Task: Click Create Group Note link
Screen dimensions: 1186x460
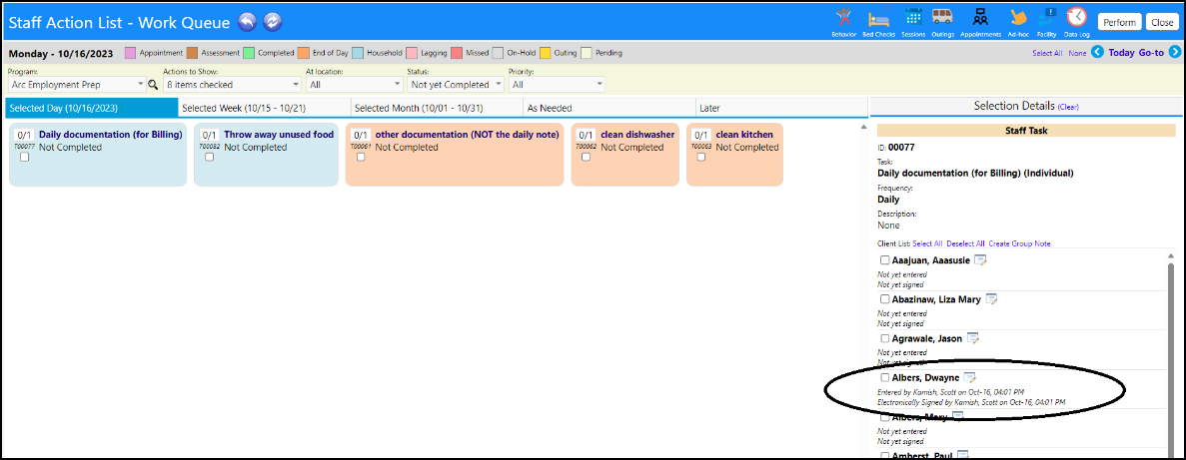Action: [1019, 243]
